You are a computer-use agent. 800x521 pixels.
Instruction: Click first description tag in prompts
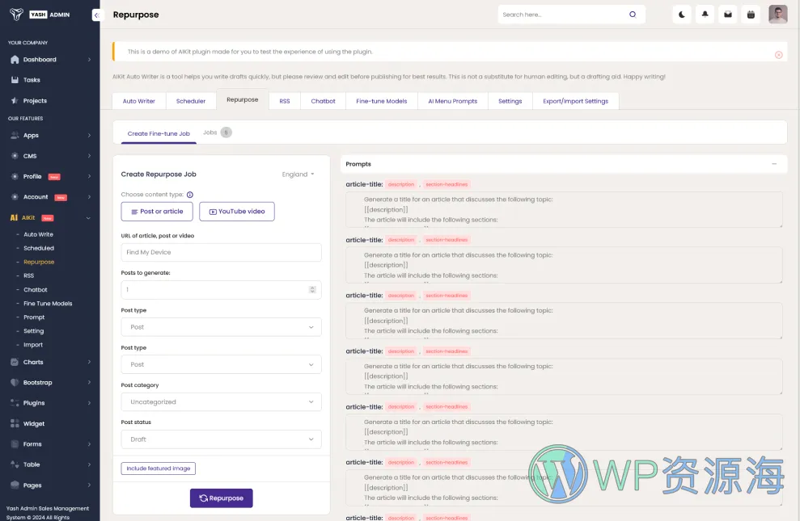point(401,184)
